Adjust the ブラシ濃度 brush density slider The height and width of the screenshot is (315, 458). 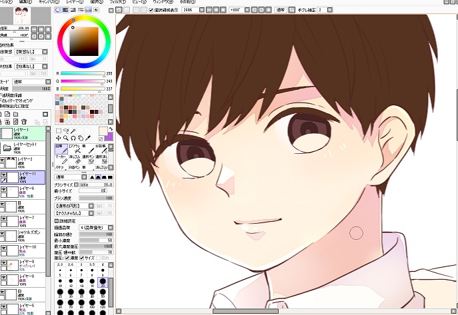click(96, 198)
